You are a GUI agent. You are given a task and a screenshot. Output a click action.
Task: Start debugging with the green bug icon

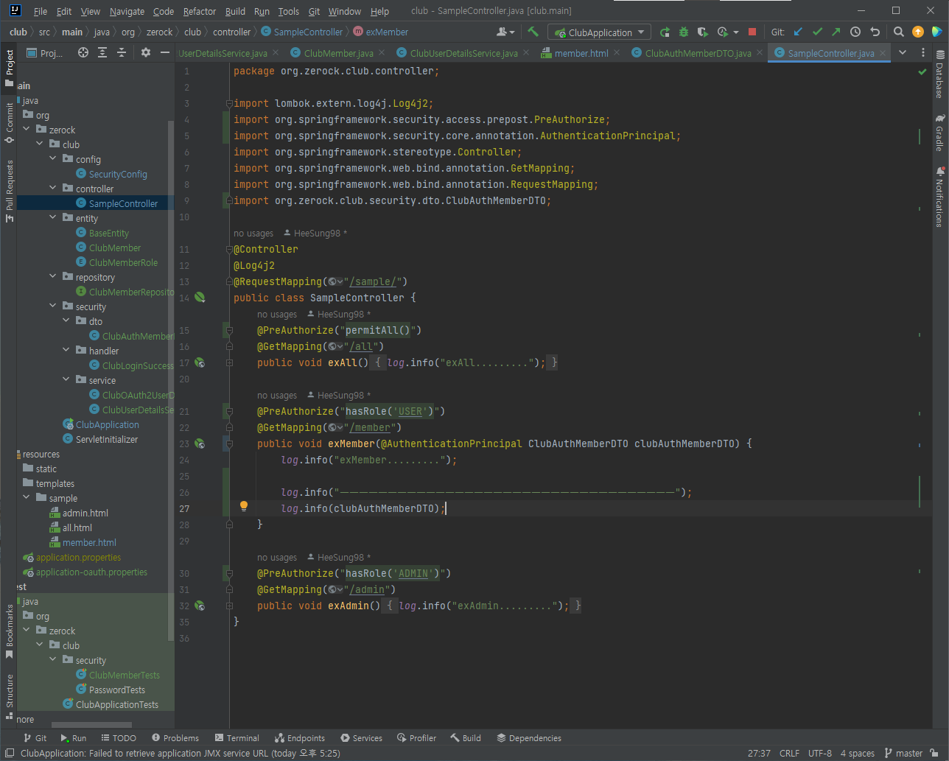[684, 32]
